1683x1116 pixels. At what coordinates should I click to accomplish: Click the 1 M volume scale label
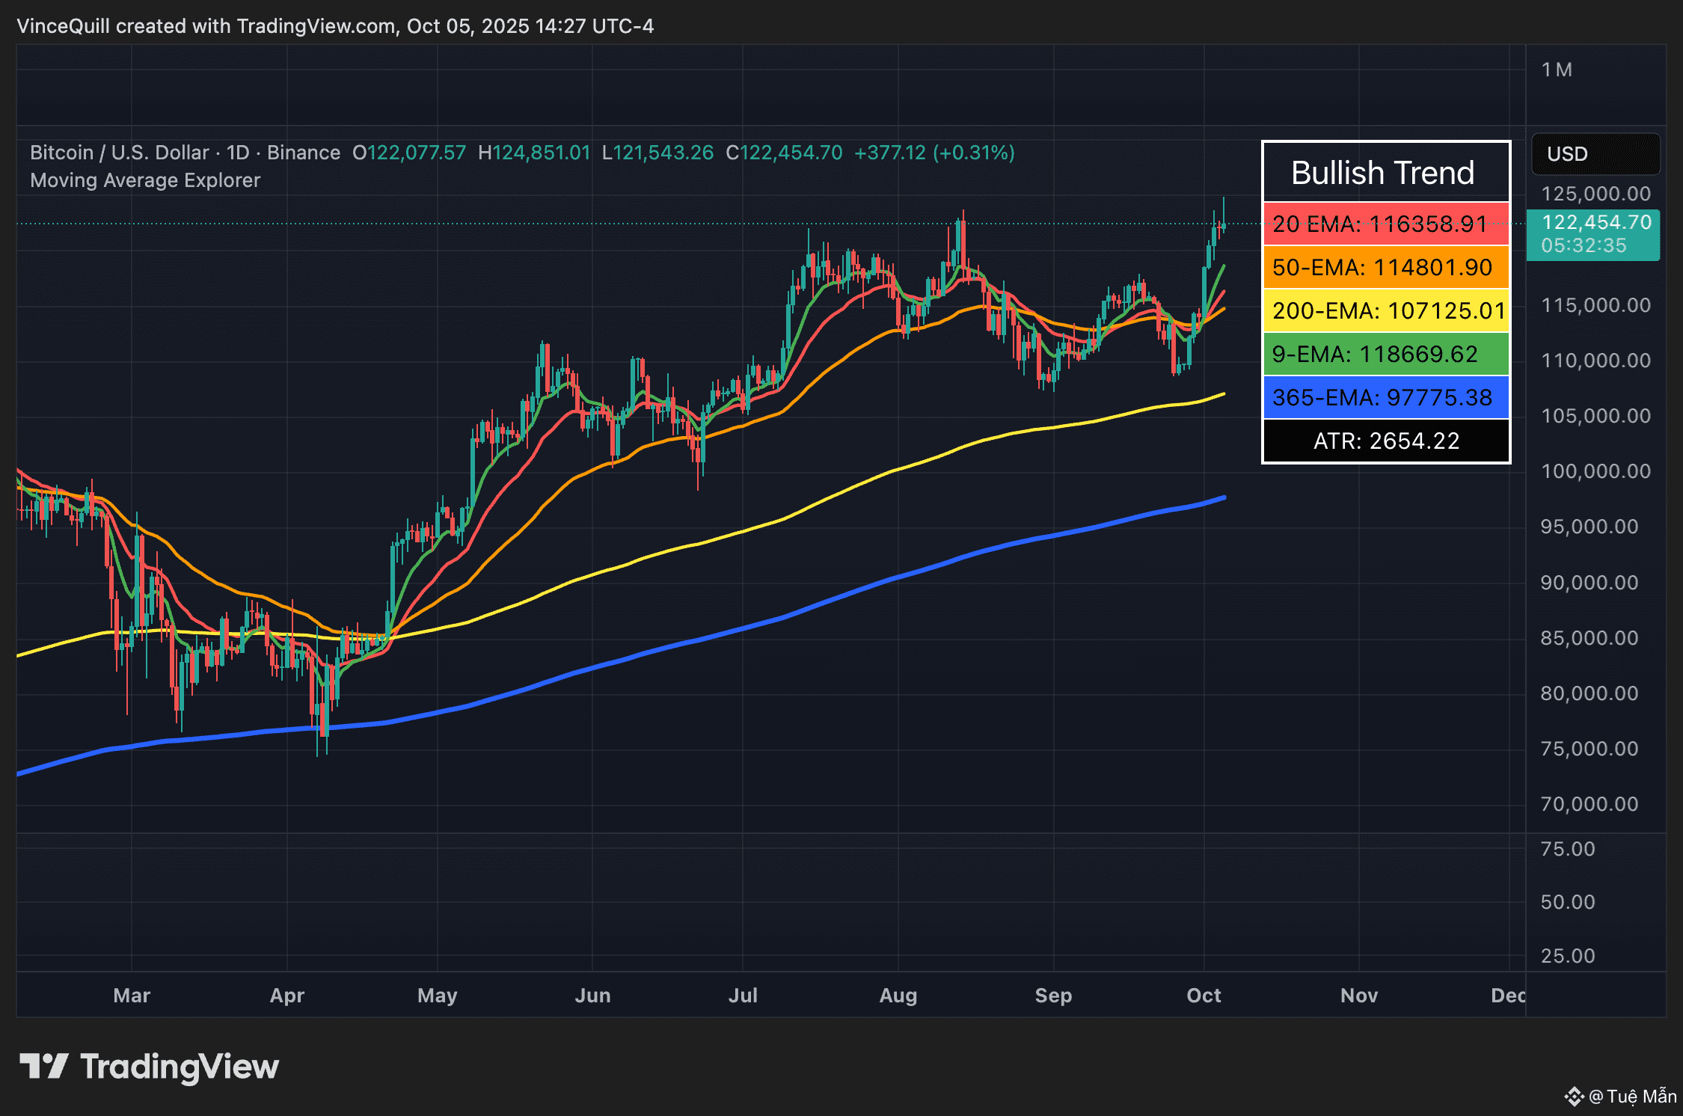[1556, 70]
